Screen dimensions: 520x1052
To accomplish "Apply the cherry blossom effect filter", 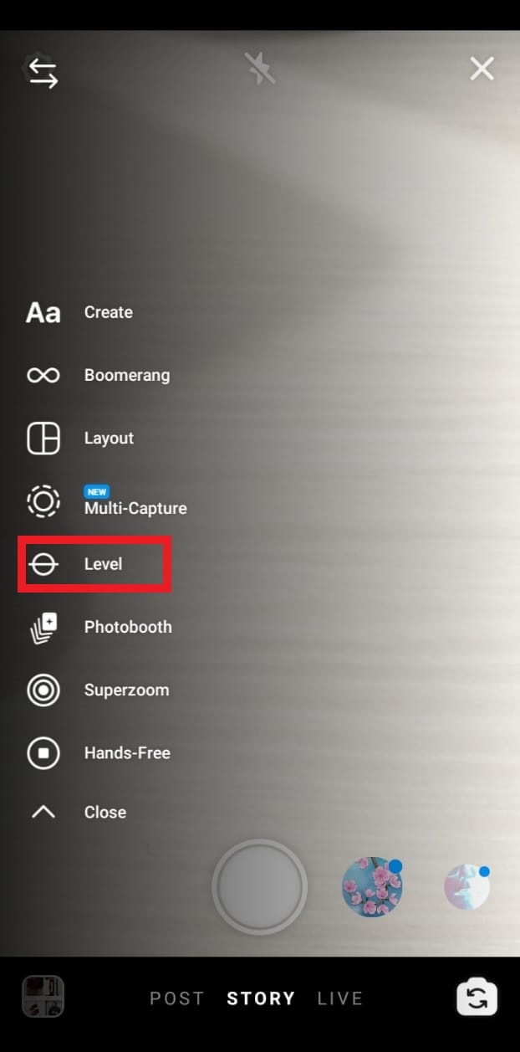I will [x=373, y=887].
